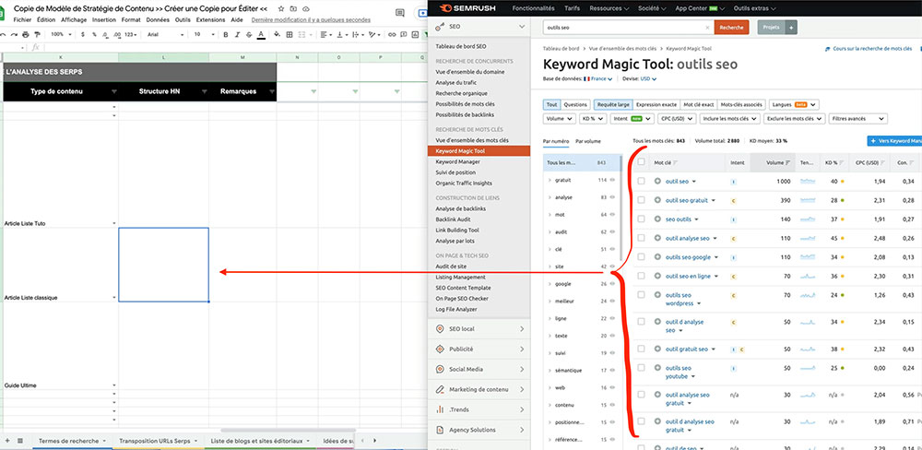Viewport: 922px width, 450px height.
Task: Format as percent in Sheets toolbar
Action: tap(94, 35)
